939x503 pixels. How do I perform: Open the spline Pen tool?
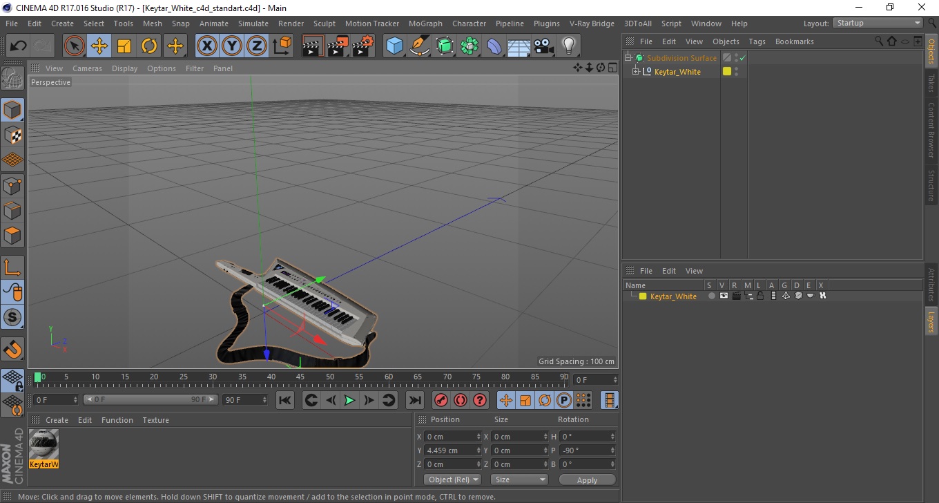420,46
